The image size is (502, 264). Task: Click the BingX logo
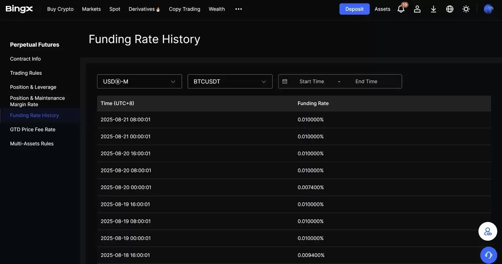pyautogui.click(x=19, y=9)
